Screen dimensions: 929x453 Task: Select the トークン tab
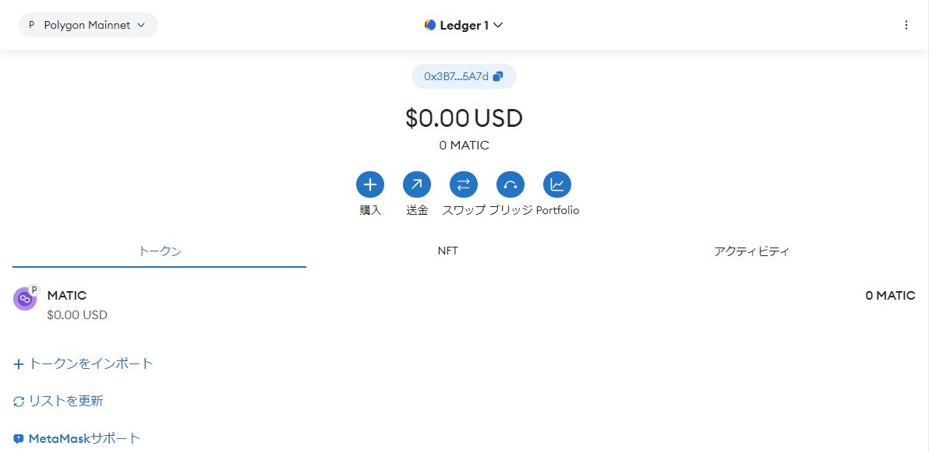[x=159, y=251]
